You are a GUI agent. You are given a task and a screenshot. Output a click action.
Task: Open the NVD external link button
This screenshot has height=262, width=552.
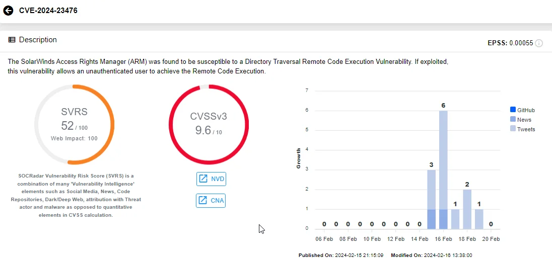211,179
